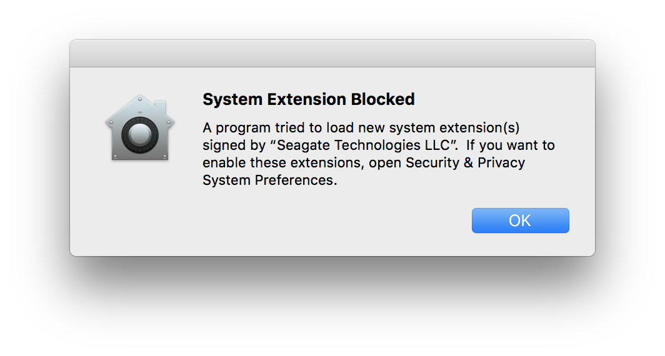Click the "System Extension Blocked" heading
665x356 pixels.
pos(309,99)
